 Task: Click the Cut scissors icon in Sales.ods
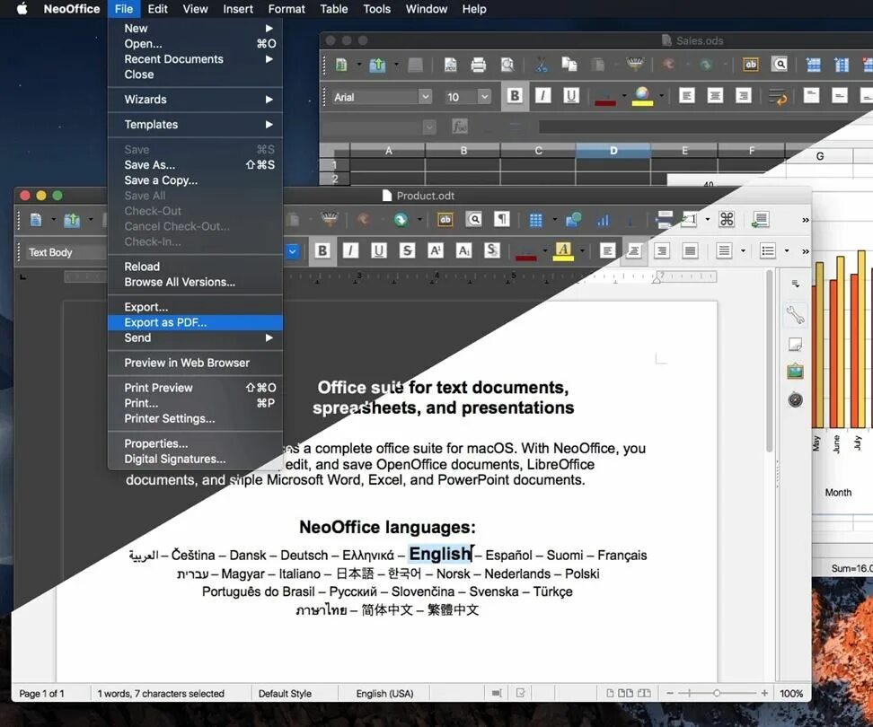pos(541,66)
